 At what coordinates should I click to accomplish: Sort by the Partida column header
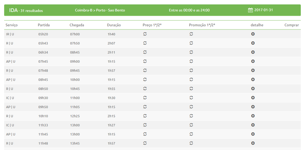pos(44,25)
